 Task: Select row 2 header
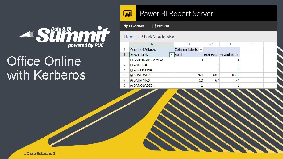(x=124, y=55)
